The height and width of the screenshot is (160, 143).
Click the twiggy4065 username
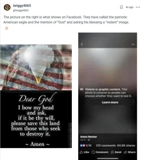point(22,5)
